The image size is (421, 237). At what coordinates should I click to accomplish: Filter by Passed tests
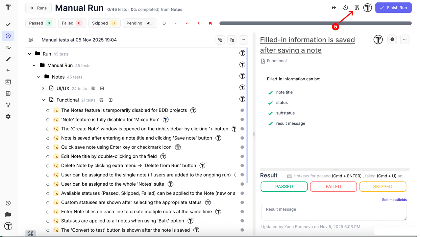[40, 23]
